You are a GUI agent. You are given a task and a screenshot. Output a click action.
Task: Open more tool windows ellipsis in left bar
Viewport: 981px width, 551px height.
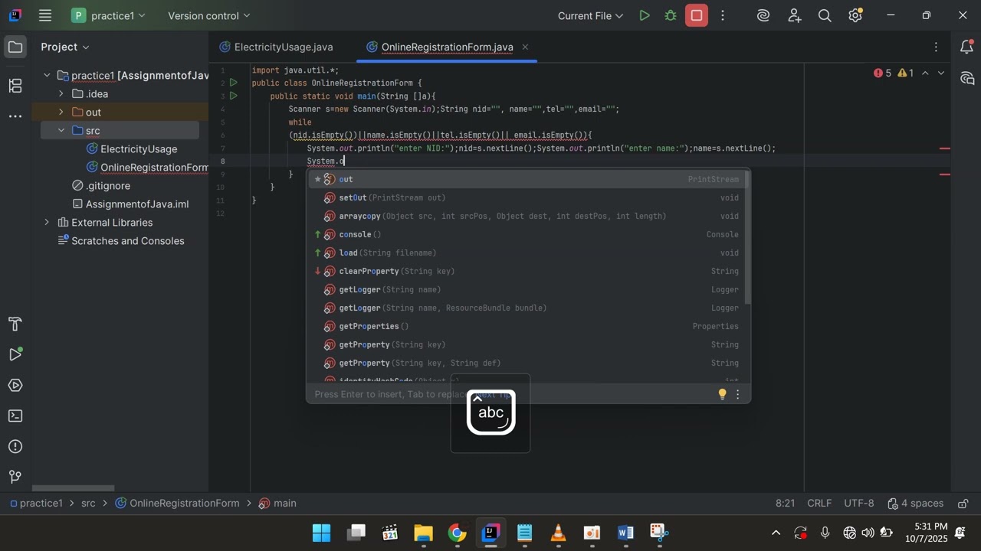pyautogui.click(x=15, y=116)
